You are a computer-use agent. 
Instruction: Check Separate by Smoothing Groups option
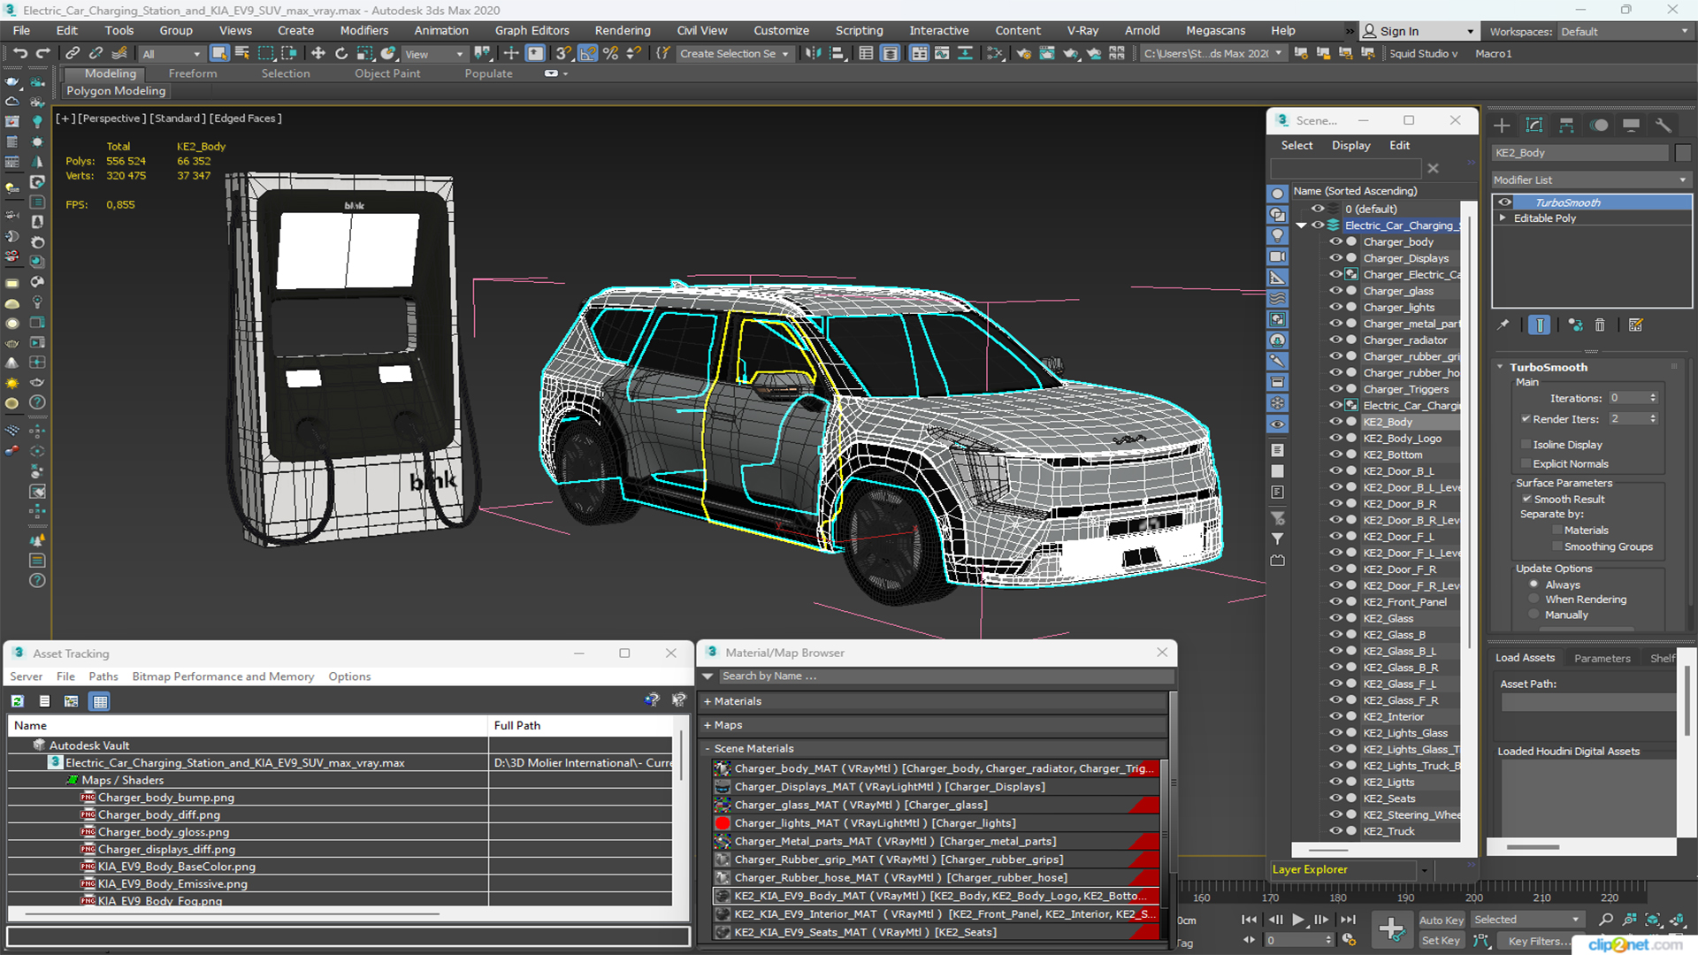[1557, 547]
